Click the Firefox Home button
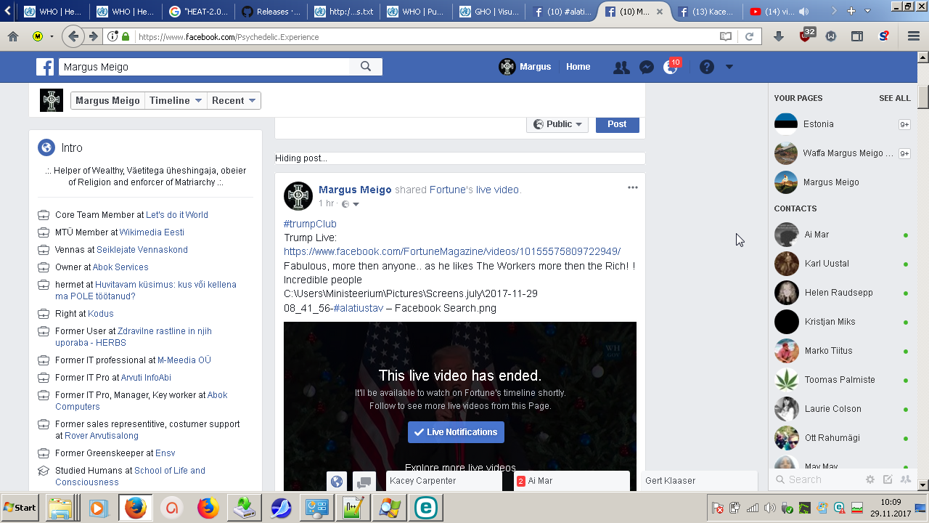Screen dimensions: 929x523 13,36
